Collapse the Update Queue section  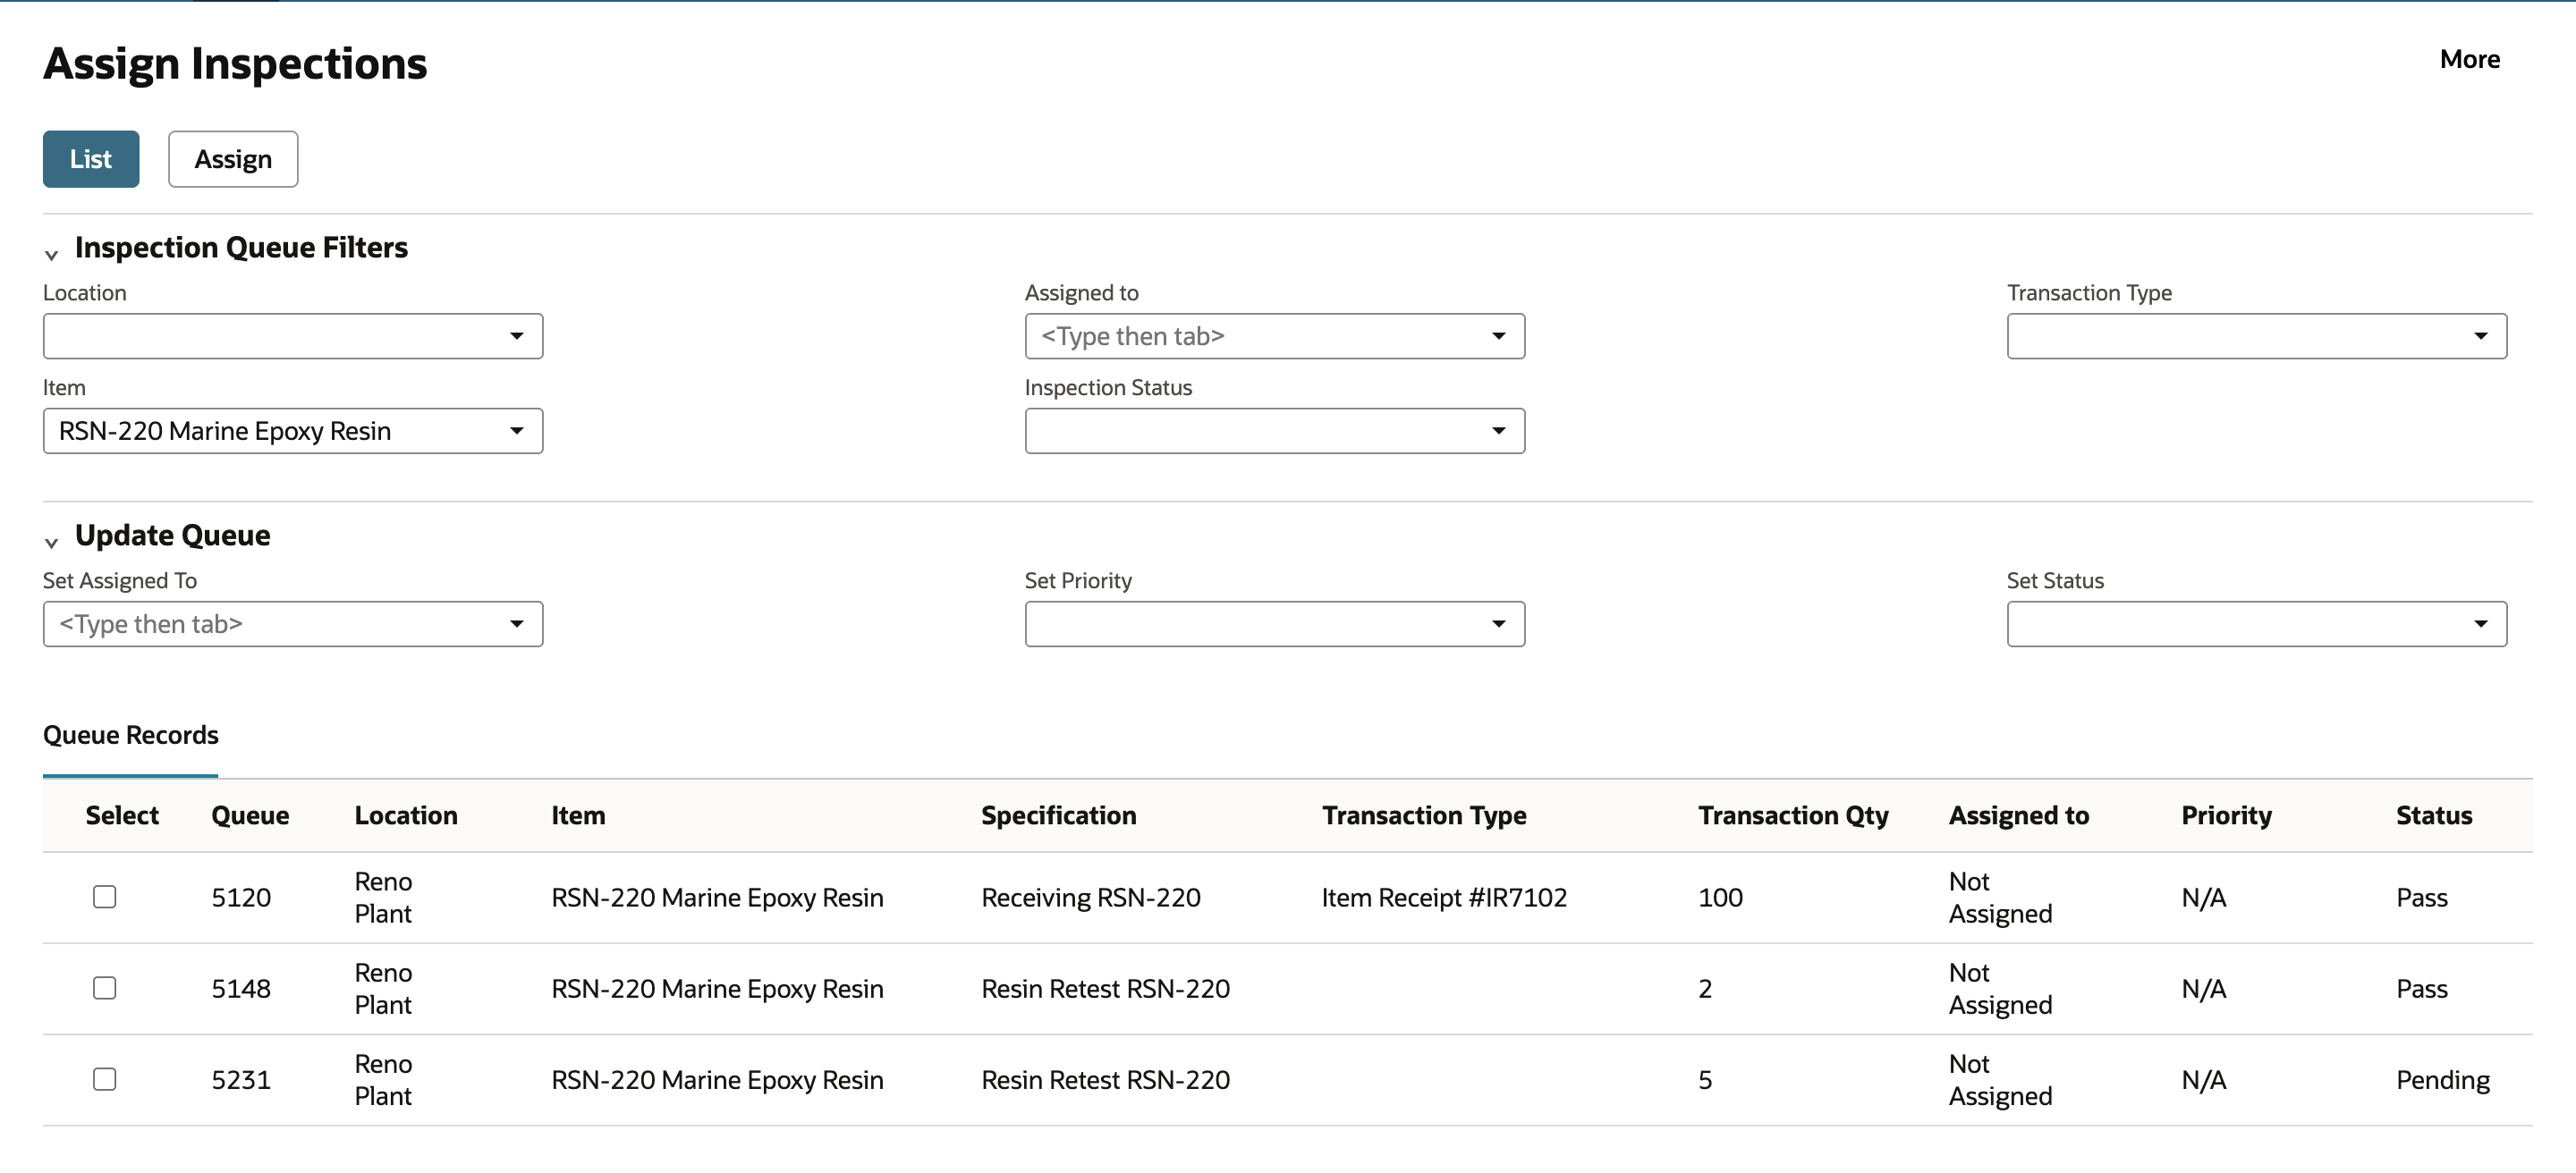[52, 542]
